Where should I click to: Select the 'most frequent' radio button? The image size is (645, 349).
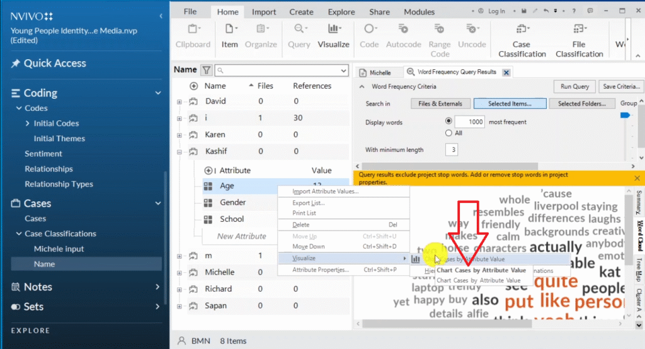[x=448, y=121]
